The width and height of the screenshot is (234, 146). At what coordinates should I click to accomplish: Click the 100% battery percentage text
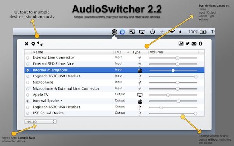193,32
